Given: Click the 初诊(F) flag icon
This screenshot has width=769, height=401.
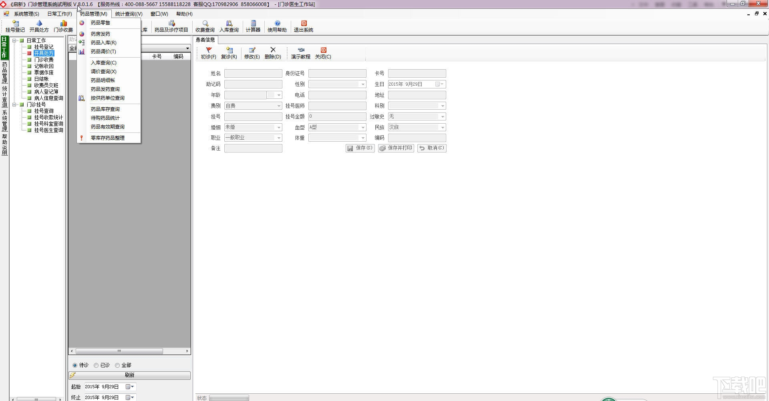Looking at the screenshot, I should click(x=209, y=53).
